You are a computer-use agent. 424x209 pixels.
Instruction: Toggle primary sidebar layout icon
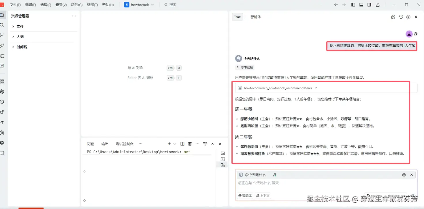[x=353, y=5]
